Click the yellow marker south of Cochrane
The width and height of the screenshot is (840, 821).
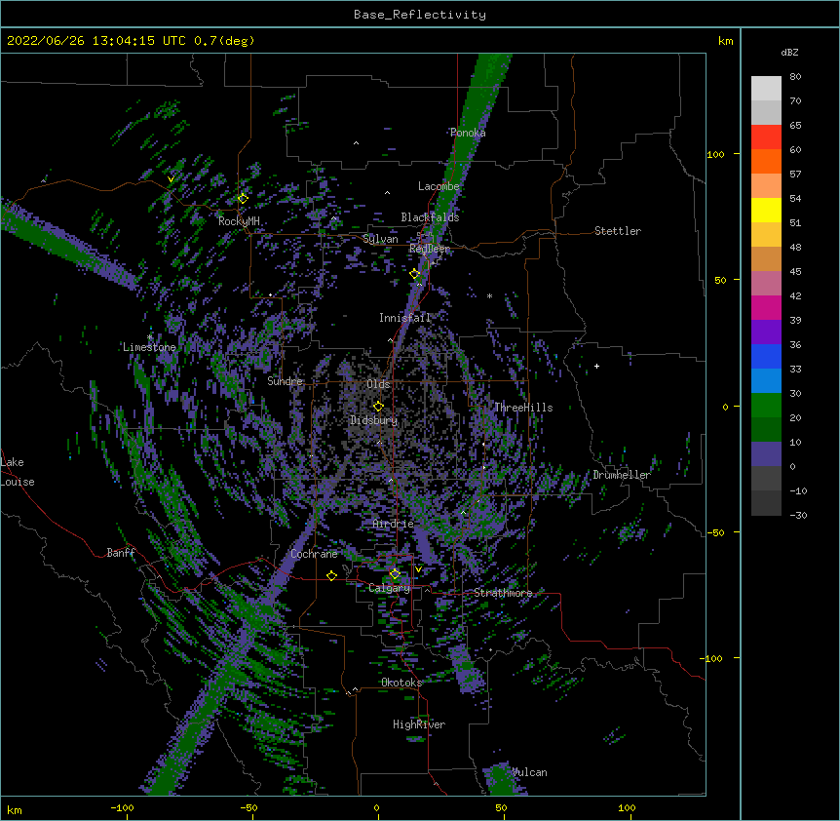pos(331,575)
